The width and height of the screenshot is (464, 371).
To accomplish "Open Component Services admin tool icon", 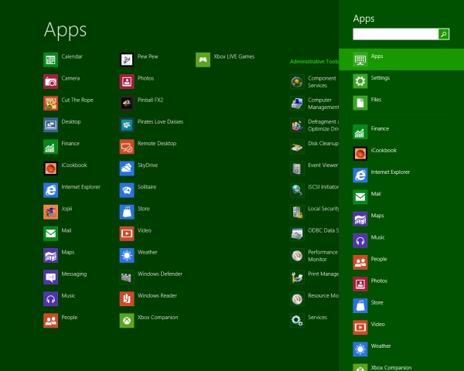I will coord(297,81).
